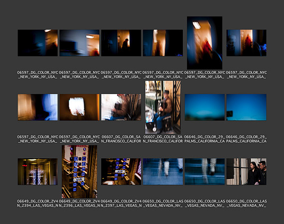284x224 pixels.
Task: Click the 06650 label under the single-leg stairs photo
Action: pyautogui.click(x=204, y=204)
